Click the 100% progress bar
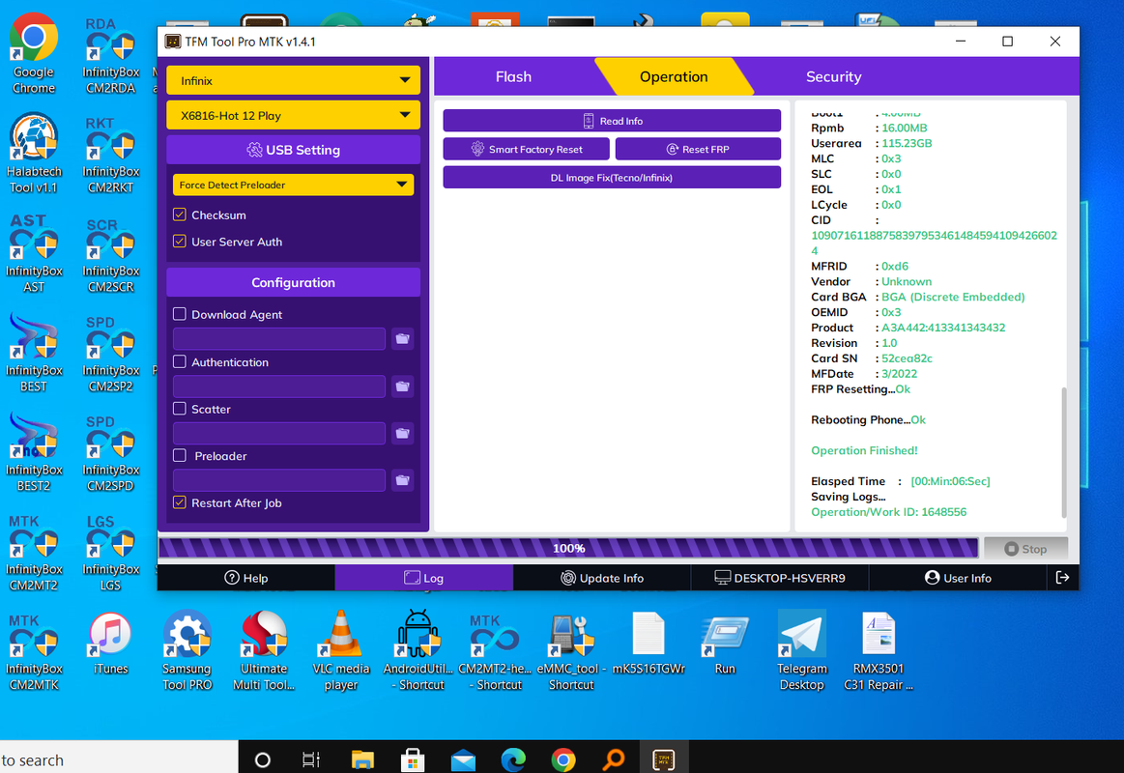This screenshot has width=1124, height=773. point(568,548)
